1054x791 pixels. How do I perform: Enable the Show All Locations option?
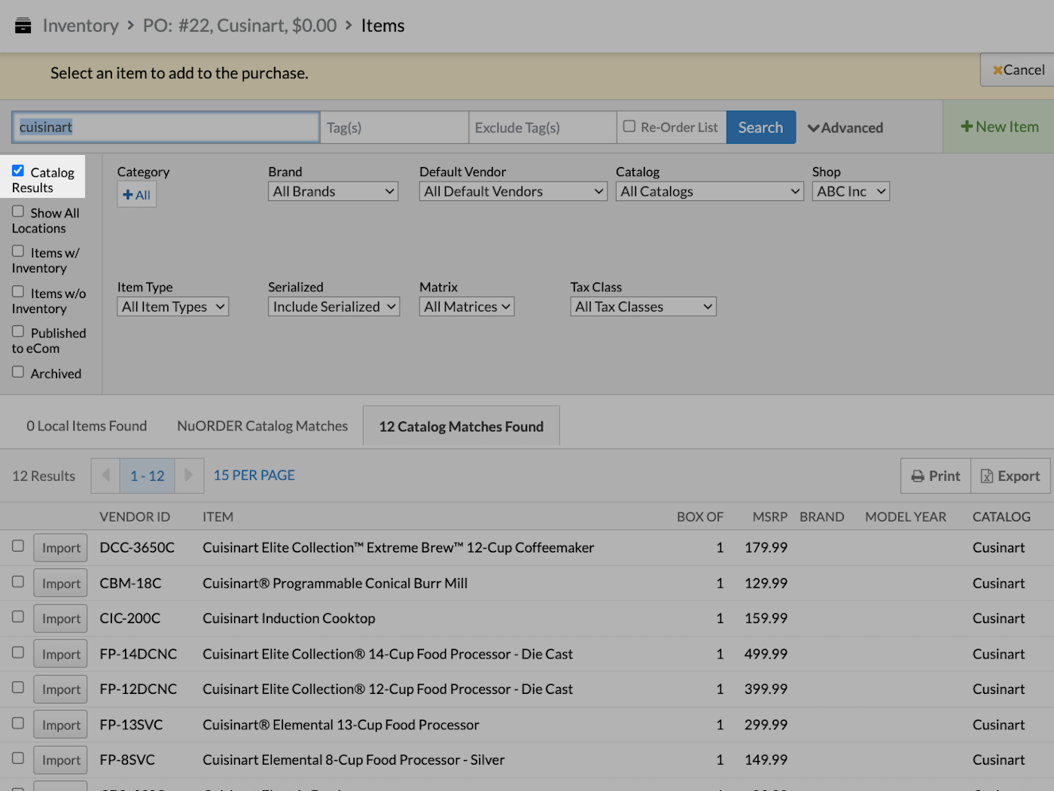coord(17,211)
